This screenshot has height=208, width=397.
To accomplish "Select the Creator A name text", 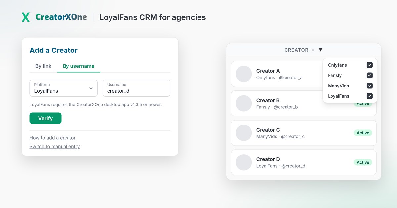I will click(268, 71).
